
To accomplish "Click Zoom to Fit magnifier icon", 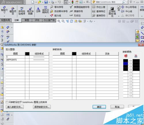I will [x=59, y=21].
